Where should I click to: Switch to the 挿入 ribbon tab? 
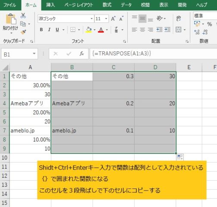(50, 5)
